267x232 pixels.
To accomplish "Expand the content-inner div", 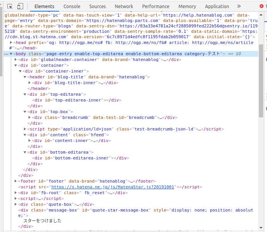I will (x=29, y=141).
